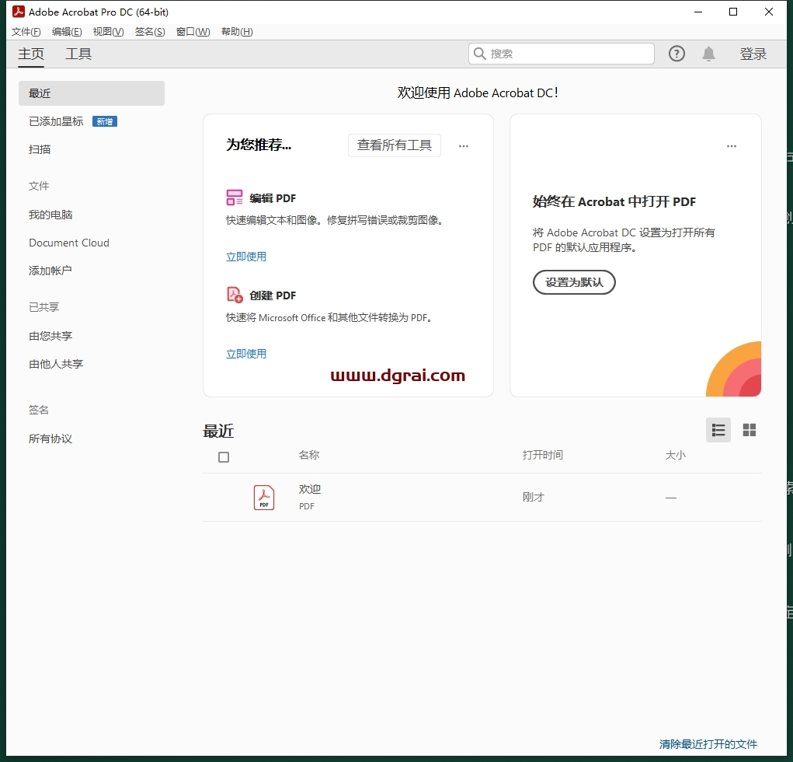Screen dimensions: 793x762
Task: Open options menu on default PDF card
Action: [732, 146]
